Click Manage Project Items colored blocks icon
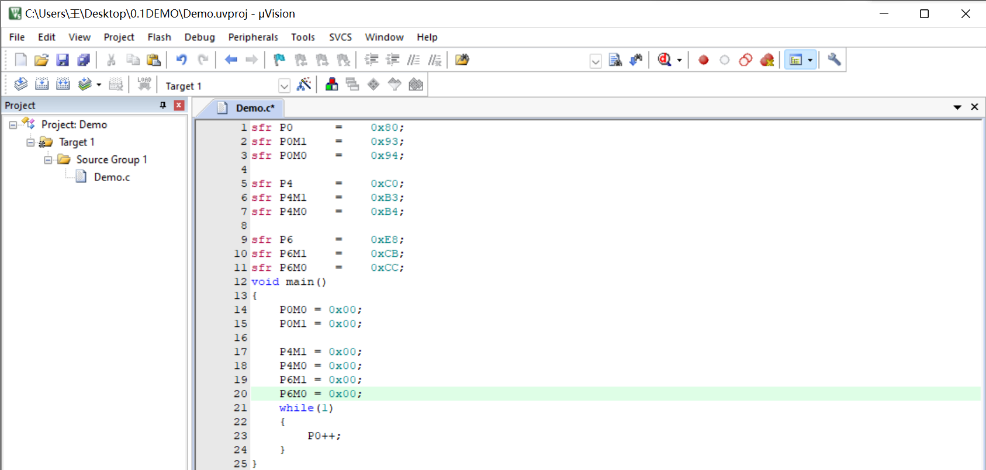This screenshot has height=470, width=986. pyautogui.click(x=331, y=84)
